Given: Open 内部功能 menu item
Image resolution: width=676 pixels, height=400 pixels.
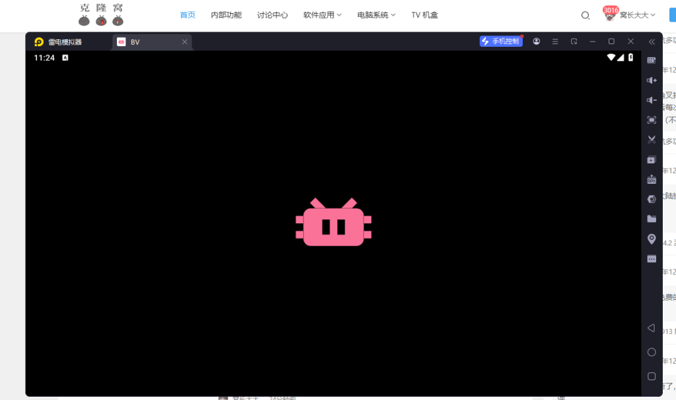Looking at the screenshot, I should [226, 15].
